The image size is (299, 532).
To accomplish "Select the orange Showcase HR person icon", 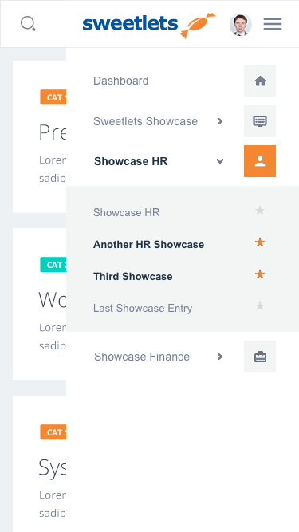I will tap(260, 161).
